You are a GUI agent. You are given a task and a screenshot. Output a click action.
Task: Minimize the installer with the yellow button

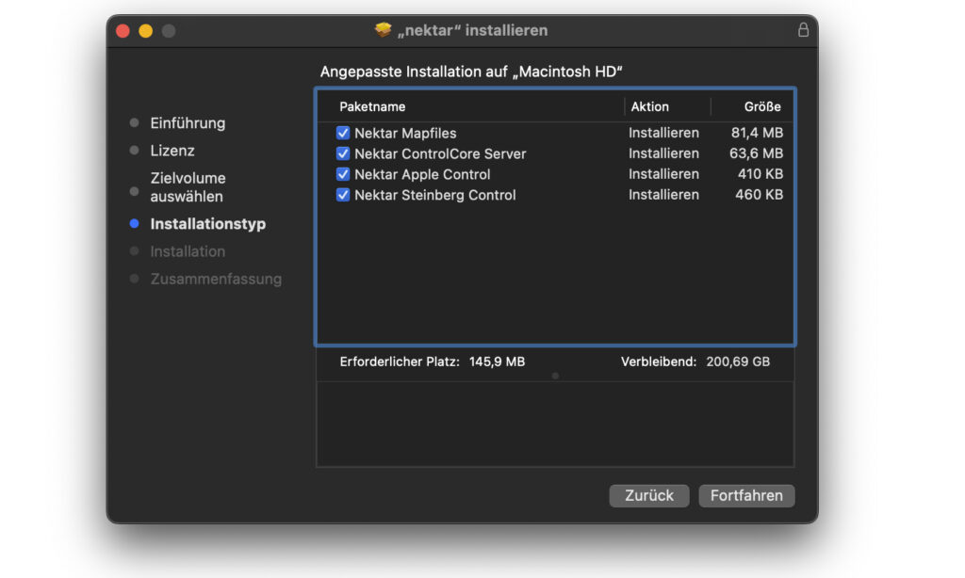tap(146, 31)
